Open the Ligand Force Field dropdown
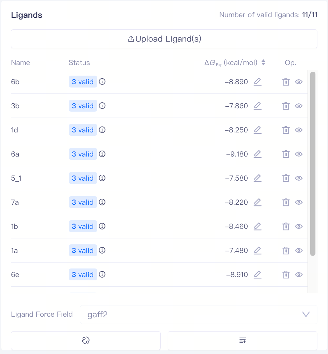 click(x=198, y=314)
